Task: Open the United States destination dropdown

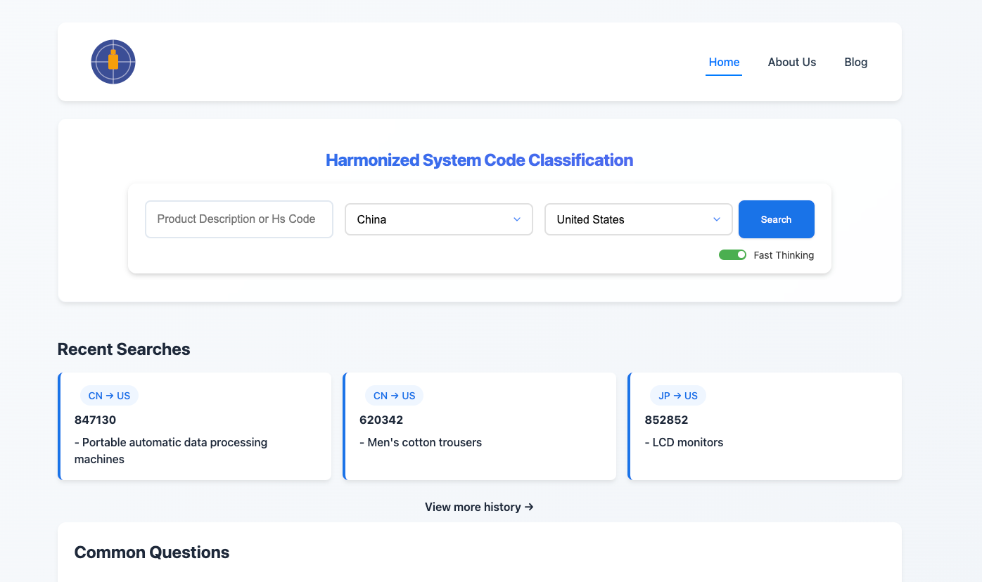Action: pos(638,219)
